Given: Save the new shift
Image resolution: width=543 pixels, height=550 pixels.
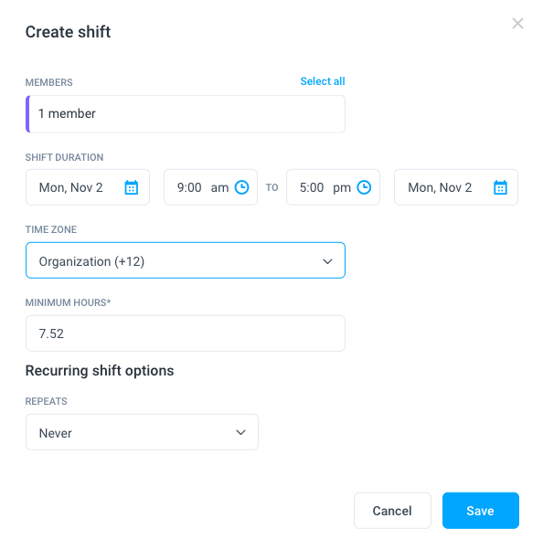Looking at the screenshot, I should coord(481,511).
